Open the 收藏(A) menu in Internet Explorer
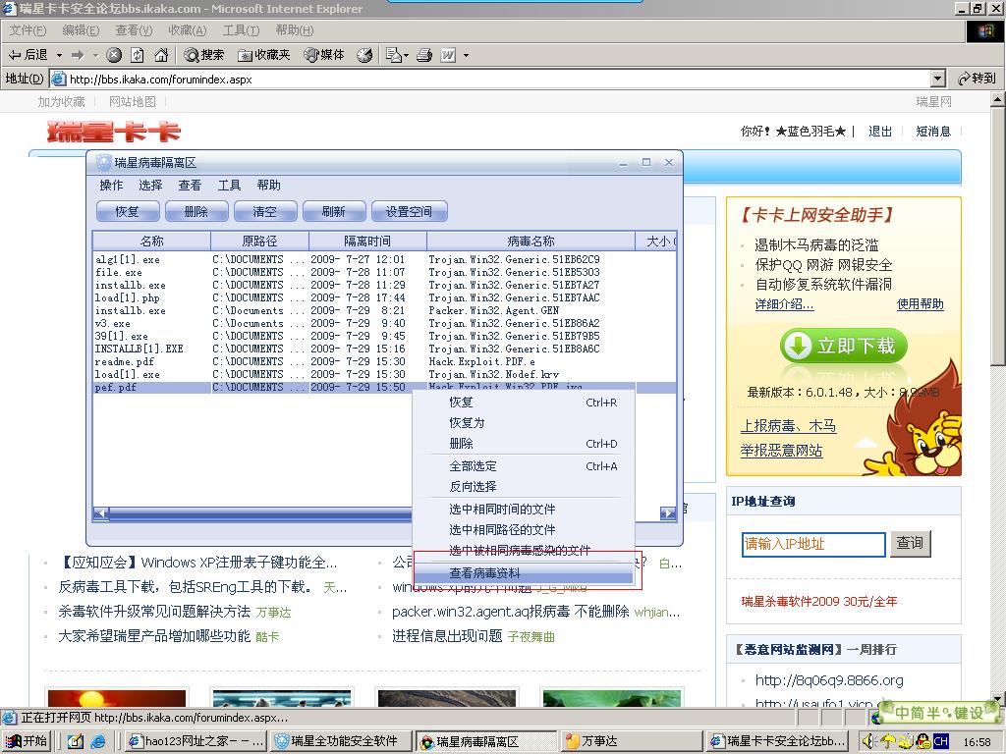1006x754 pixels. 188,30
